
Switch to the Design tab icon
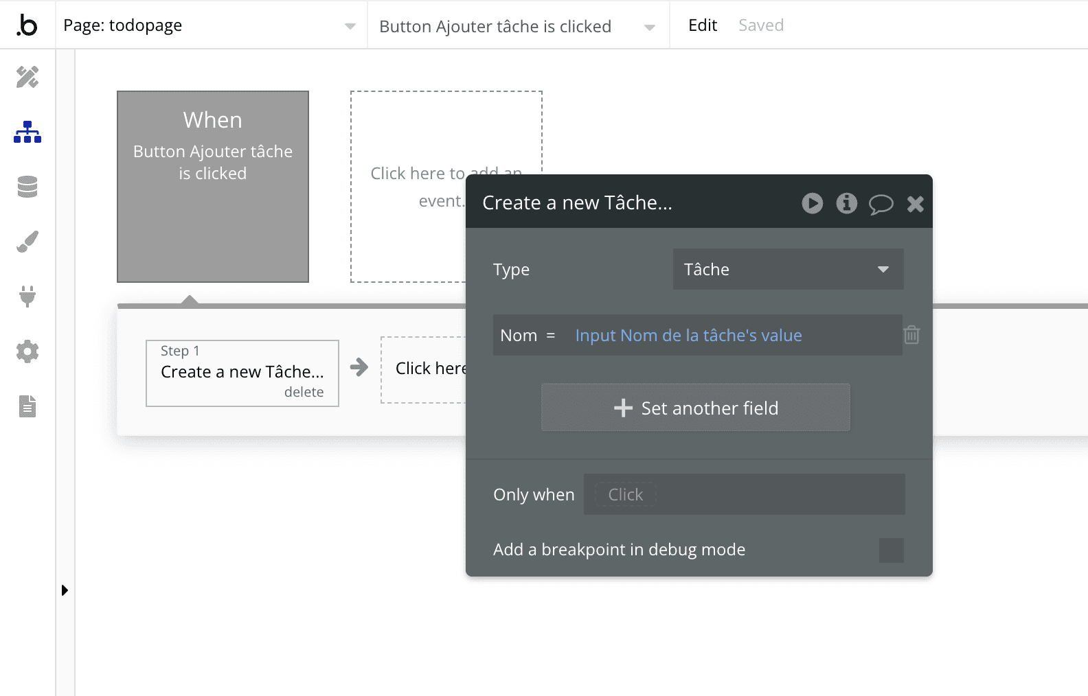coord(27,77)
